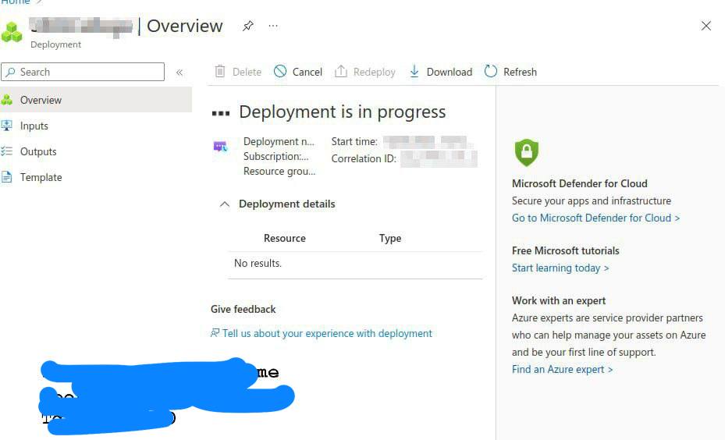Select the Overview menu item
The image size is (725, 440).
pos(96,100)
